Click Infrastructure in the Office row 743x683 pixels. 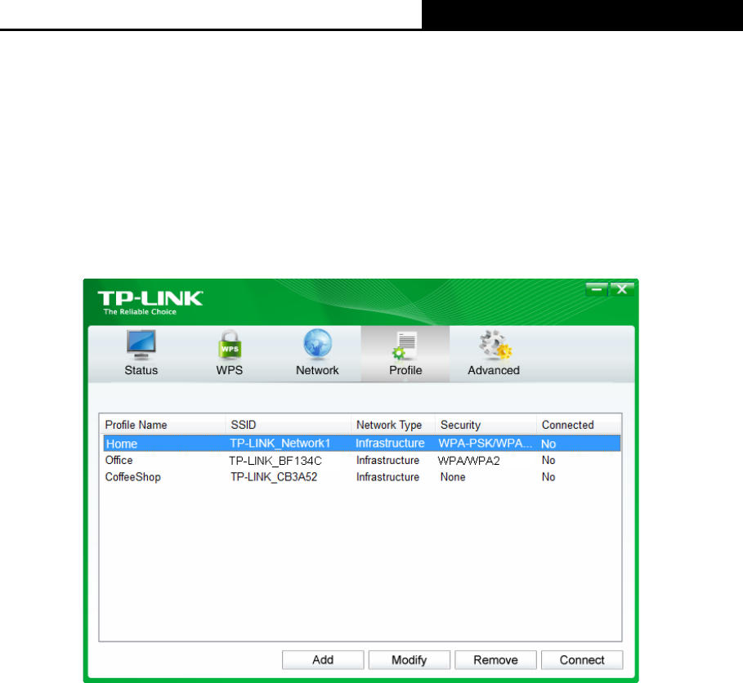(387, 461)
